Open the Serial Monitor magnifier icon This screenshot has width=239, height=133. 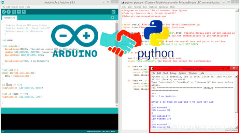(x=113, y=12)
